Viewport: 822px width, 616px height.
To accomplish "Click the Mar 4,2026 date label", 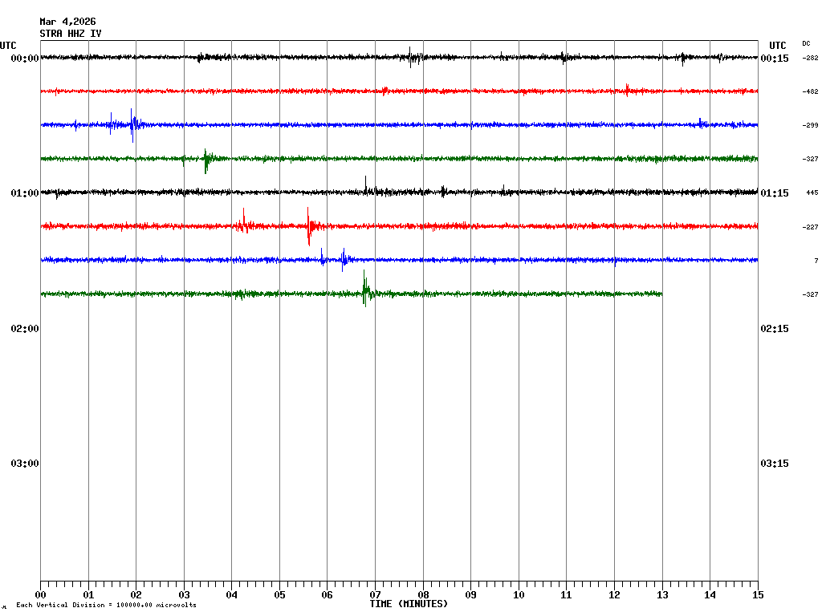I will [67, 22].
